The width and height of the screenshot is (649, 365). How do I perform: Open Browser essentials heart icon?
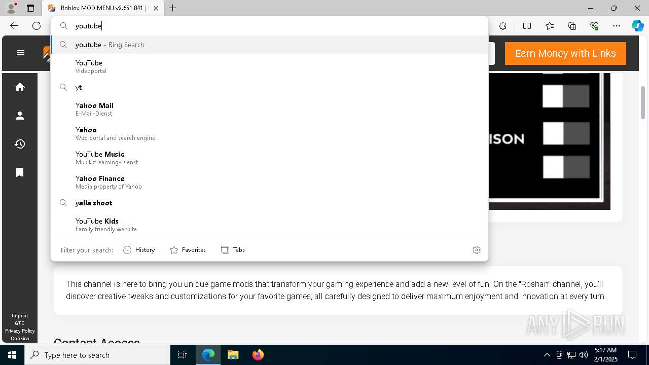(594, 26)
